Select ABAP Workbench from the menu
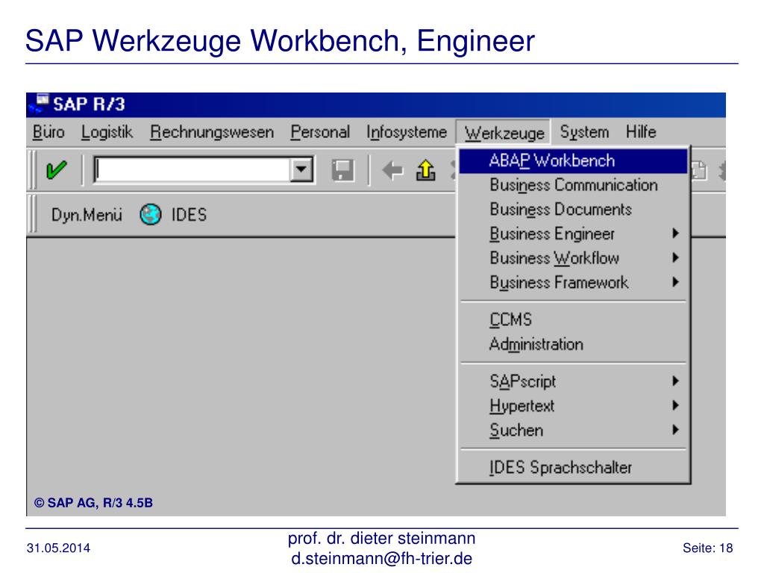Viewport: 764px width, 573px height. (573, 161)
